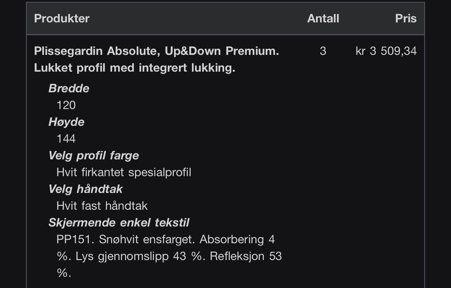The width and height of the screenshot is (451, 288).
Task: Click the Pris column header
Action: point(405,18)
